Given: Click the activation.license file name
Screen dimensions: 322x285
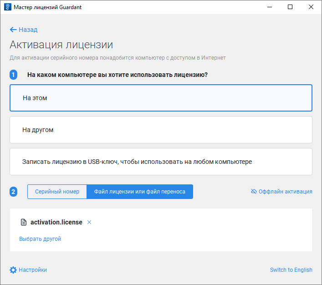Looking at the screenshot, I should 56,222.
